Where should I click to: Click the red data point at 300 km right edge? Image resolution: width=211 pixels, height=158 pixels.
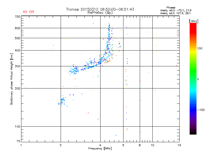[x=177, y=66]
